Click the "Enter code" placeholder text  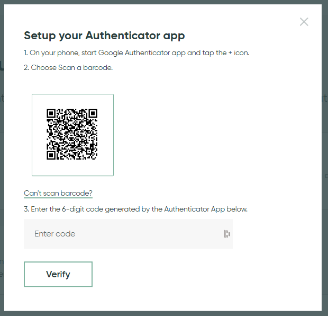tap(55, 234)
